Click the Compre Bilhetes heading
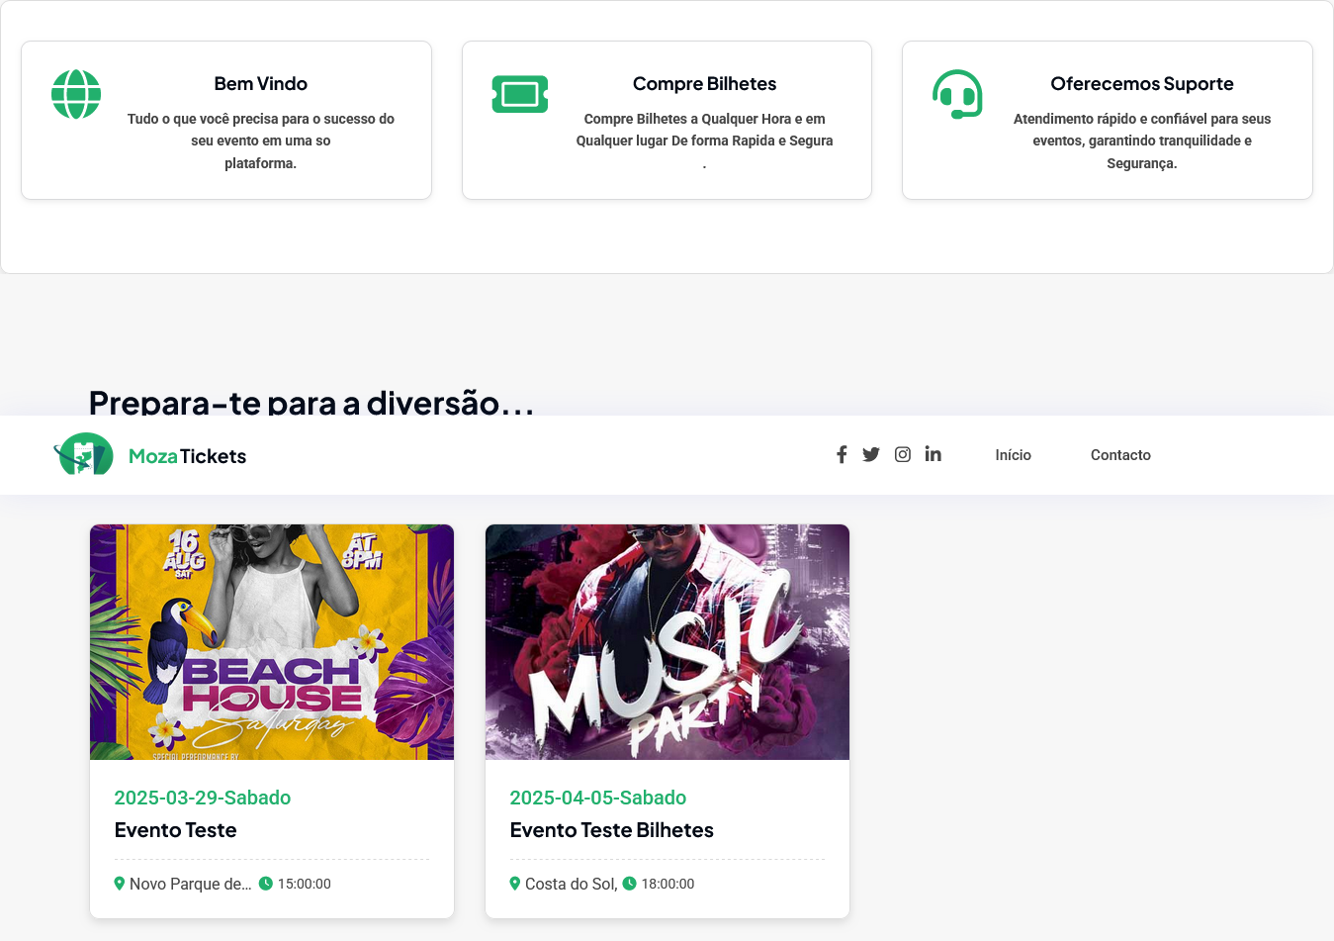The width and height of the screenshot is (1334, 941). tap(704, 84)
